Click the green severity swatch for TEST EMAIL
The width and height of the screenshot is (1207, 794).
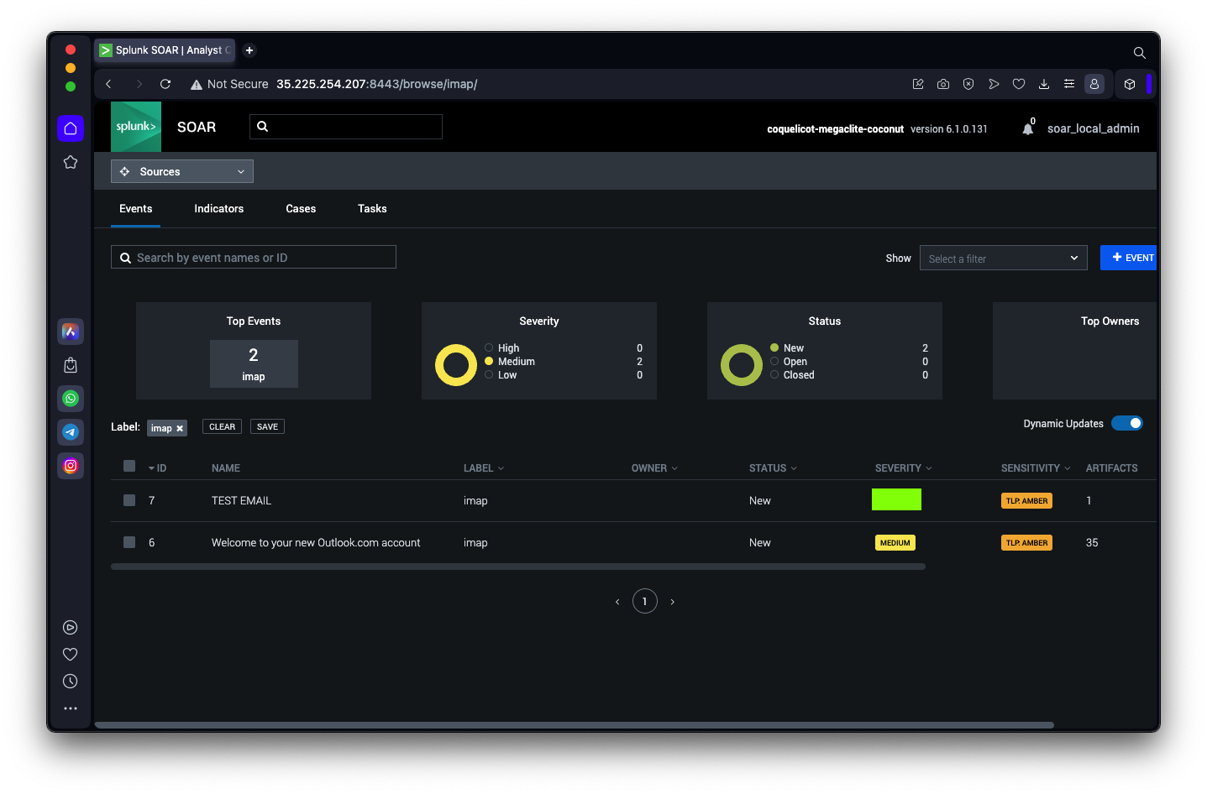coord(896,499)
